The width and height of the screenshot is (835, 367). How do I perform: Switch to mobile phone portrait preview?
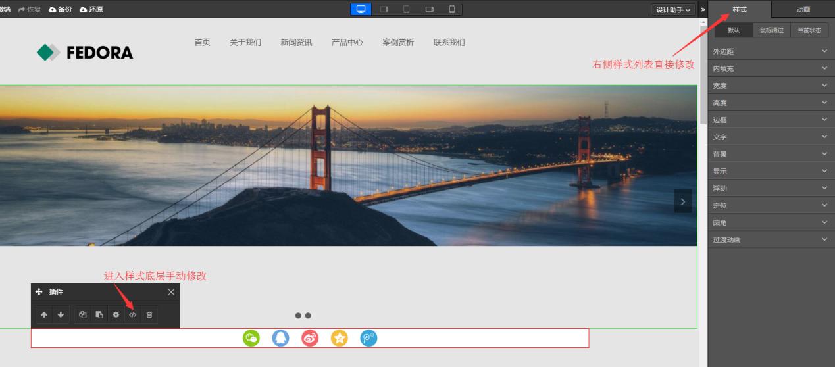click(x=452, y=9)
